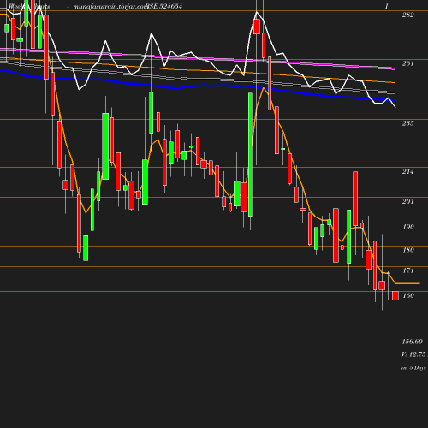
Task: Select the 180 price axis label
Action: (408, 250)
